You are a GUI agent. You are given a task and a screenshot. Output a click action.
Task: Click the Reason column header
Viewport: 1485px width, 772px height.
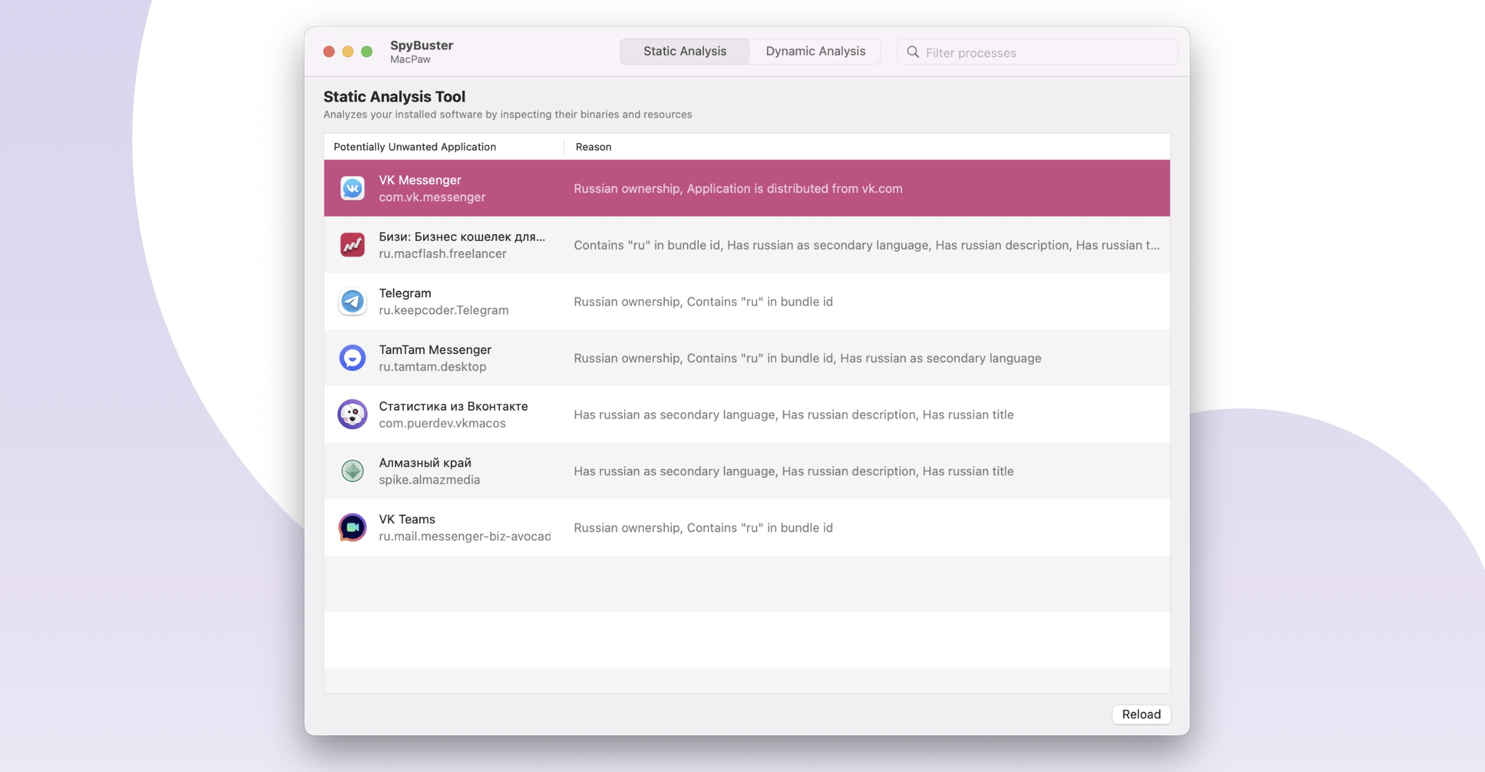click(593, 147)
